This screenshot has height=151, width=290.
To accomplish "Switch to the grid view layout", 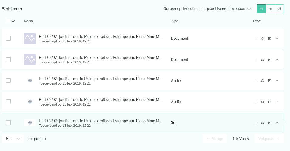I will pos(270,9).
